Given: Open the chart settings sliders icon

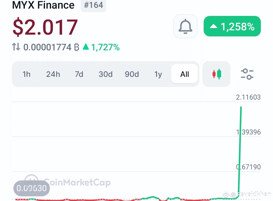Looking at the screenshot, I should [247, 74].
